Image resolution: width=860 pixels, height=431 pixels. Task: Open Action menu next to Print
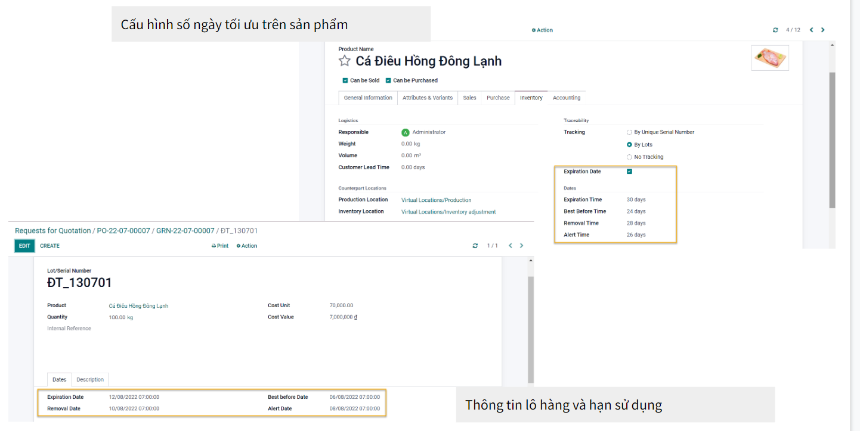click(x=247, y=246)
